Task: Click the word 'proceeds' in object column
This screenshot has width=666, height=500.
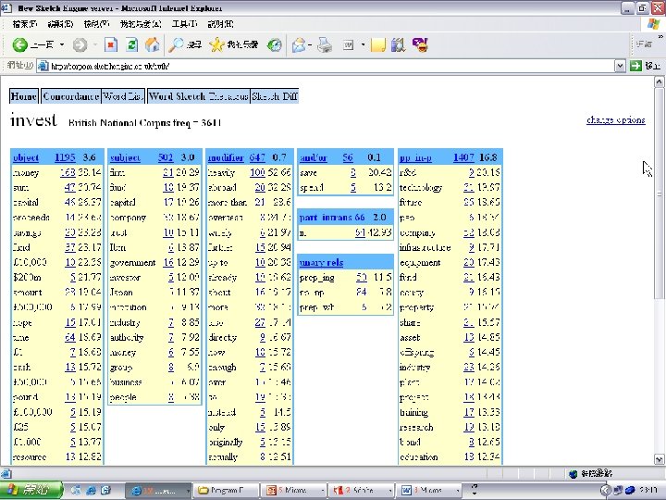Action: pyautogui.click(x=31, y=218)
